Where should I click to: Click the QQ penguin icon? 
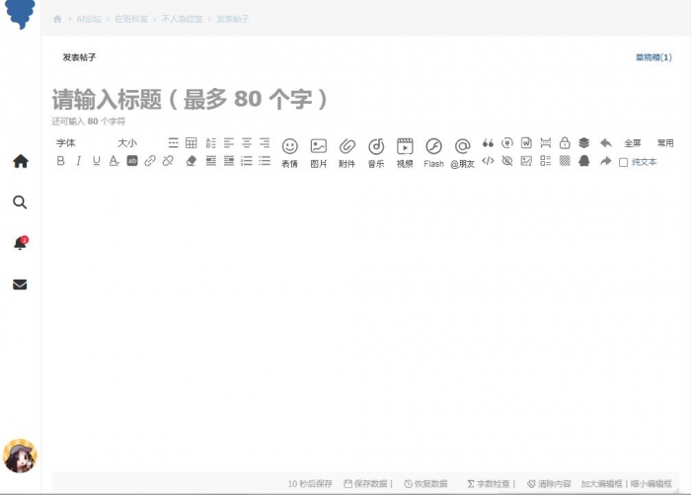584,161
